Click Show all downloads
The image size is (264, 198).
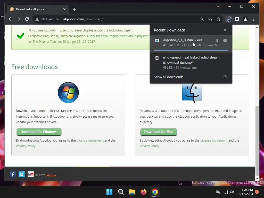168,77
